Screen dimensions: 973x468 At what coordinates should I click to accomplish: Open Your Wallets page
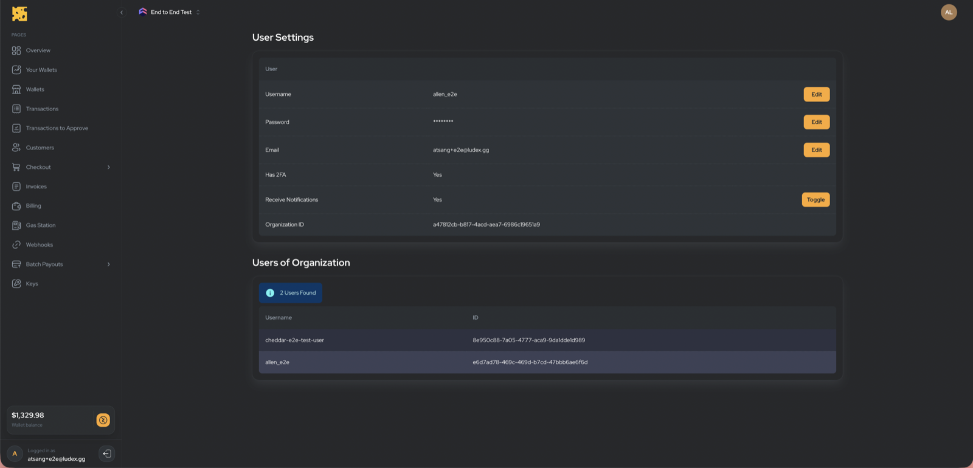(x=41, y=70)
